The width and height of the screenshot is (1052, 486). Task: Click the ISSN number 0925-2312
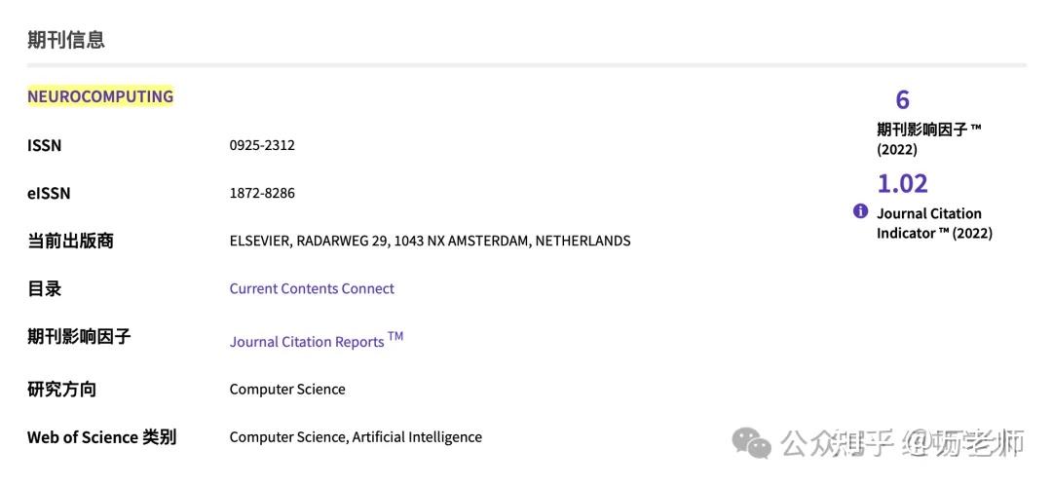[262, 145]
